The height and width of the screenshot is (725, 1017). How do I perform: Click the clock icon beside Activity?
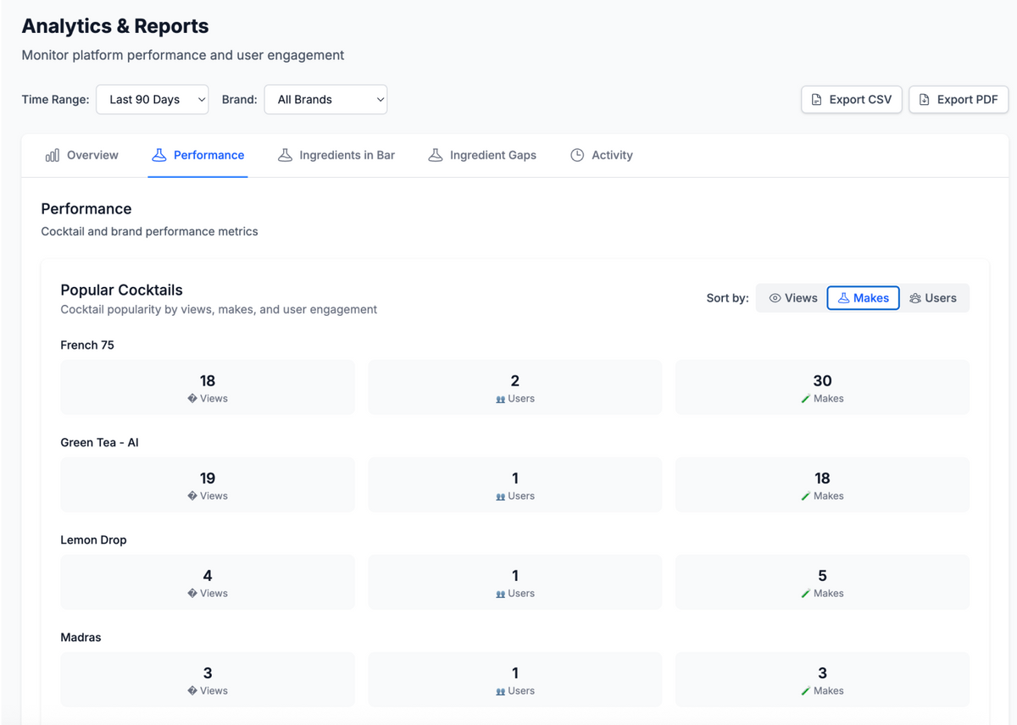tap(577, 155)
